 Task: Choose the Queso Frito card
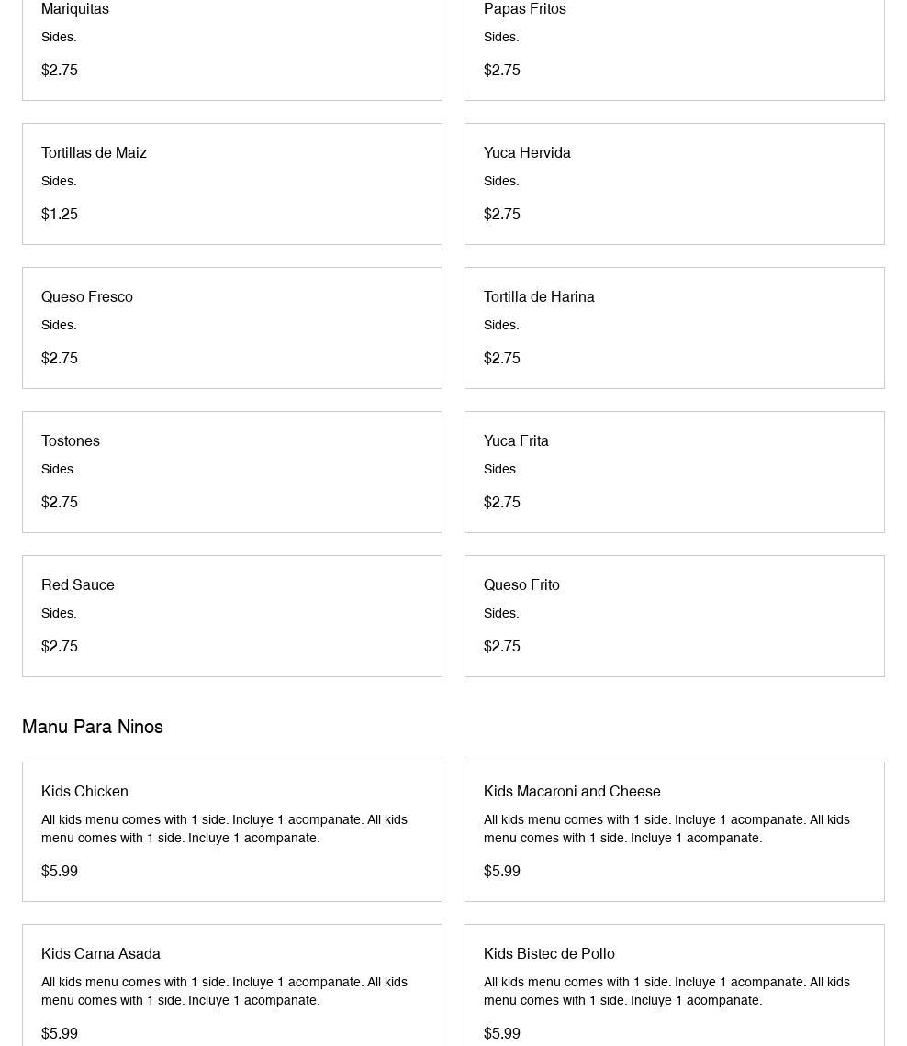[674, 616]
